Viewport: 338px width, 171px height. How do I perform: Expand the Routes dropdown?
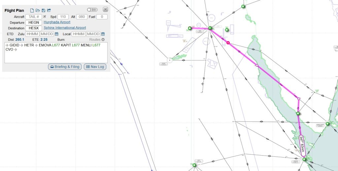97,39
